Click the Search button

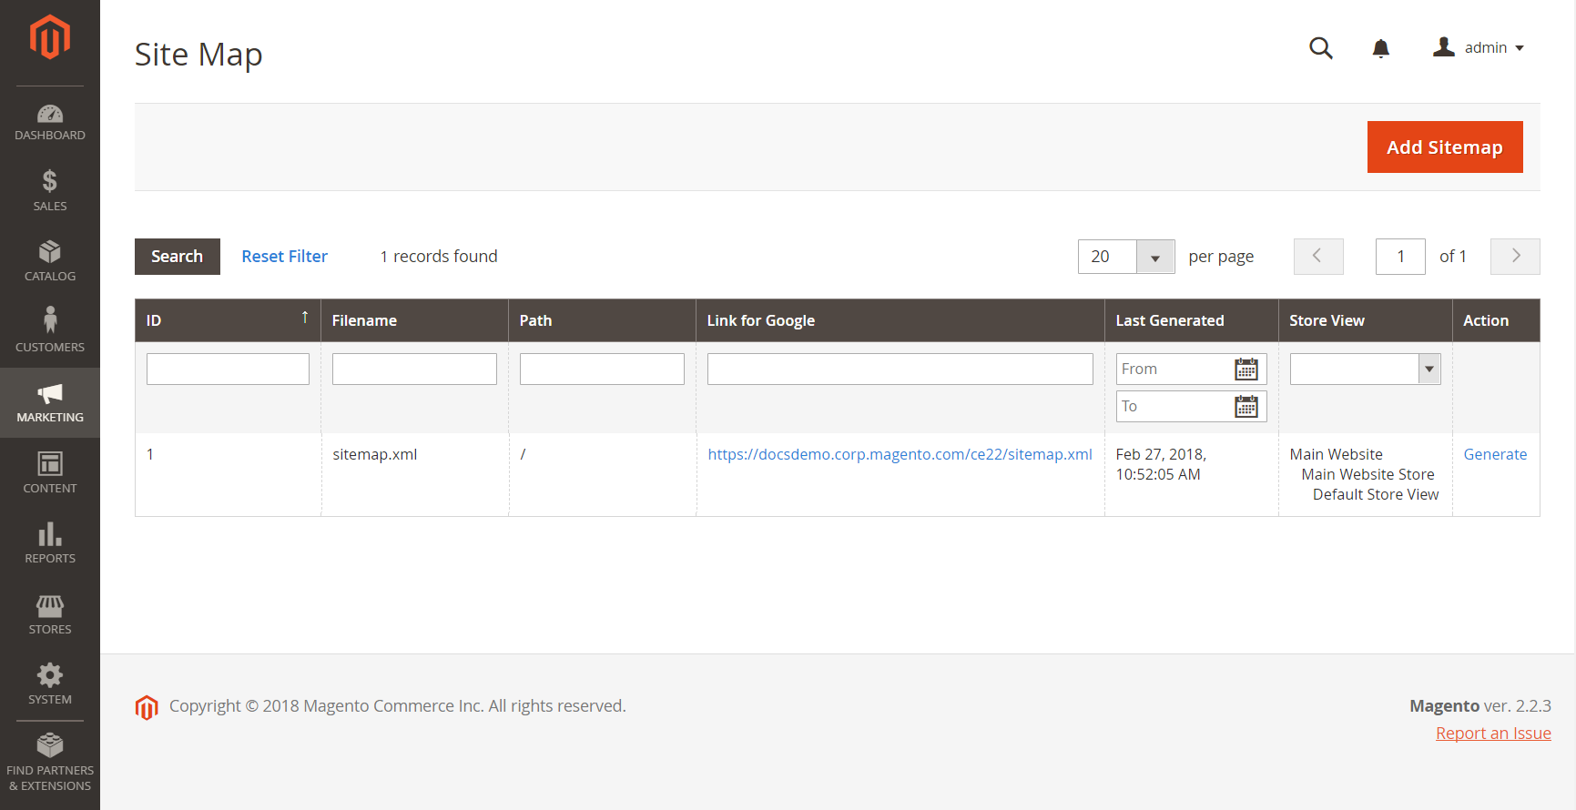coord(178,257)
